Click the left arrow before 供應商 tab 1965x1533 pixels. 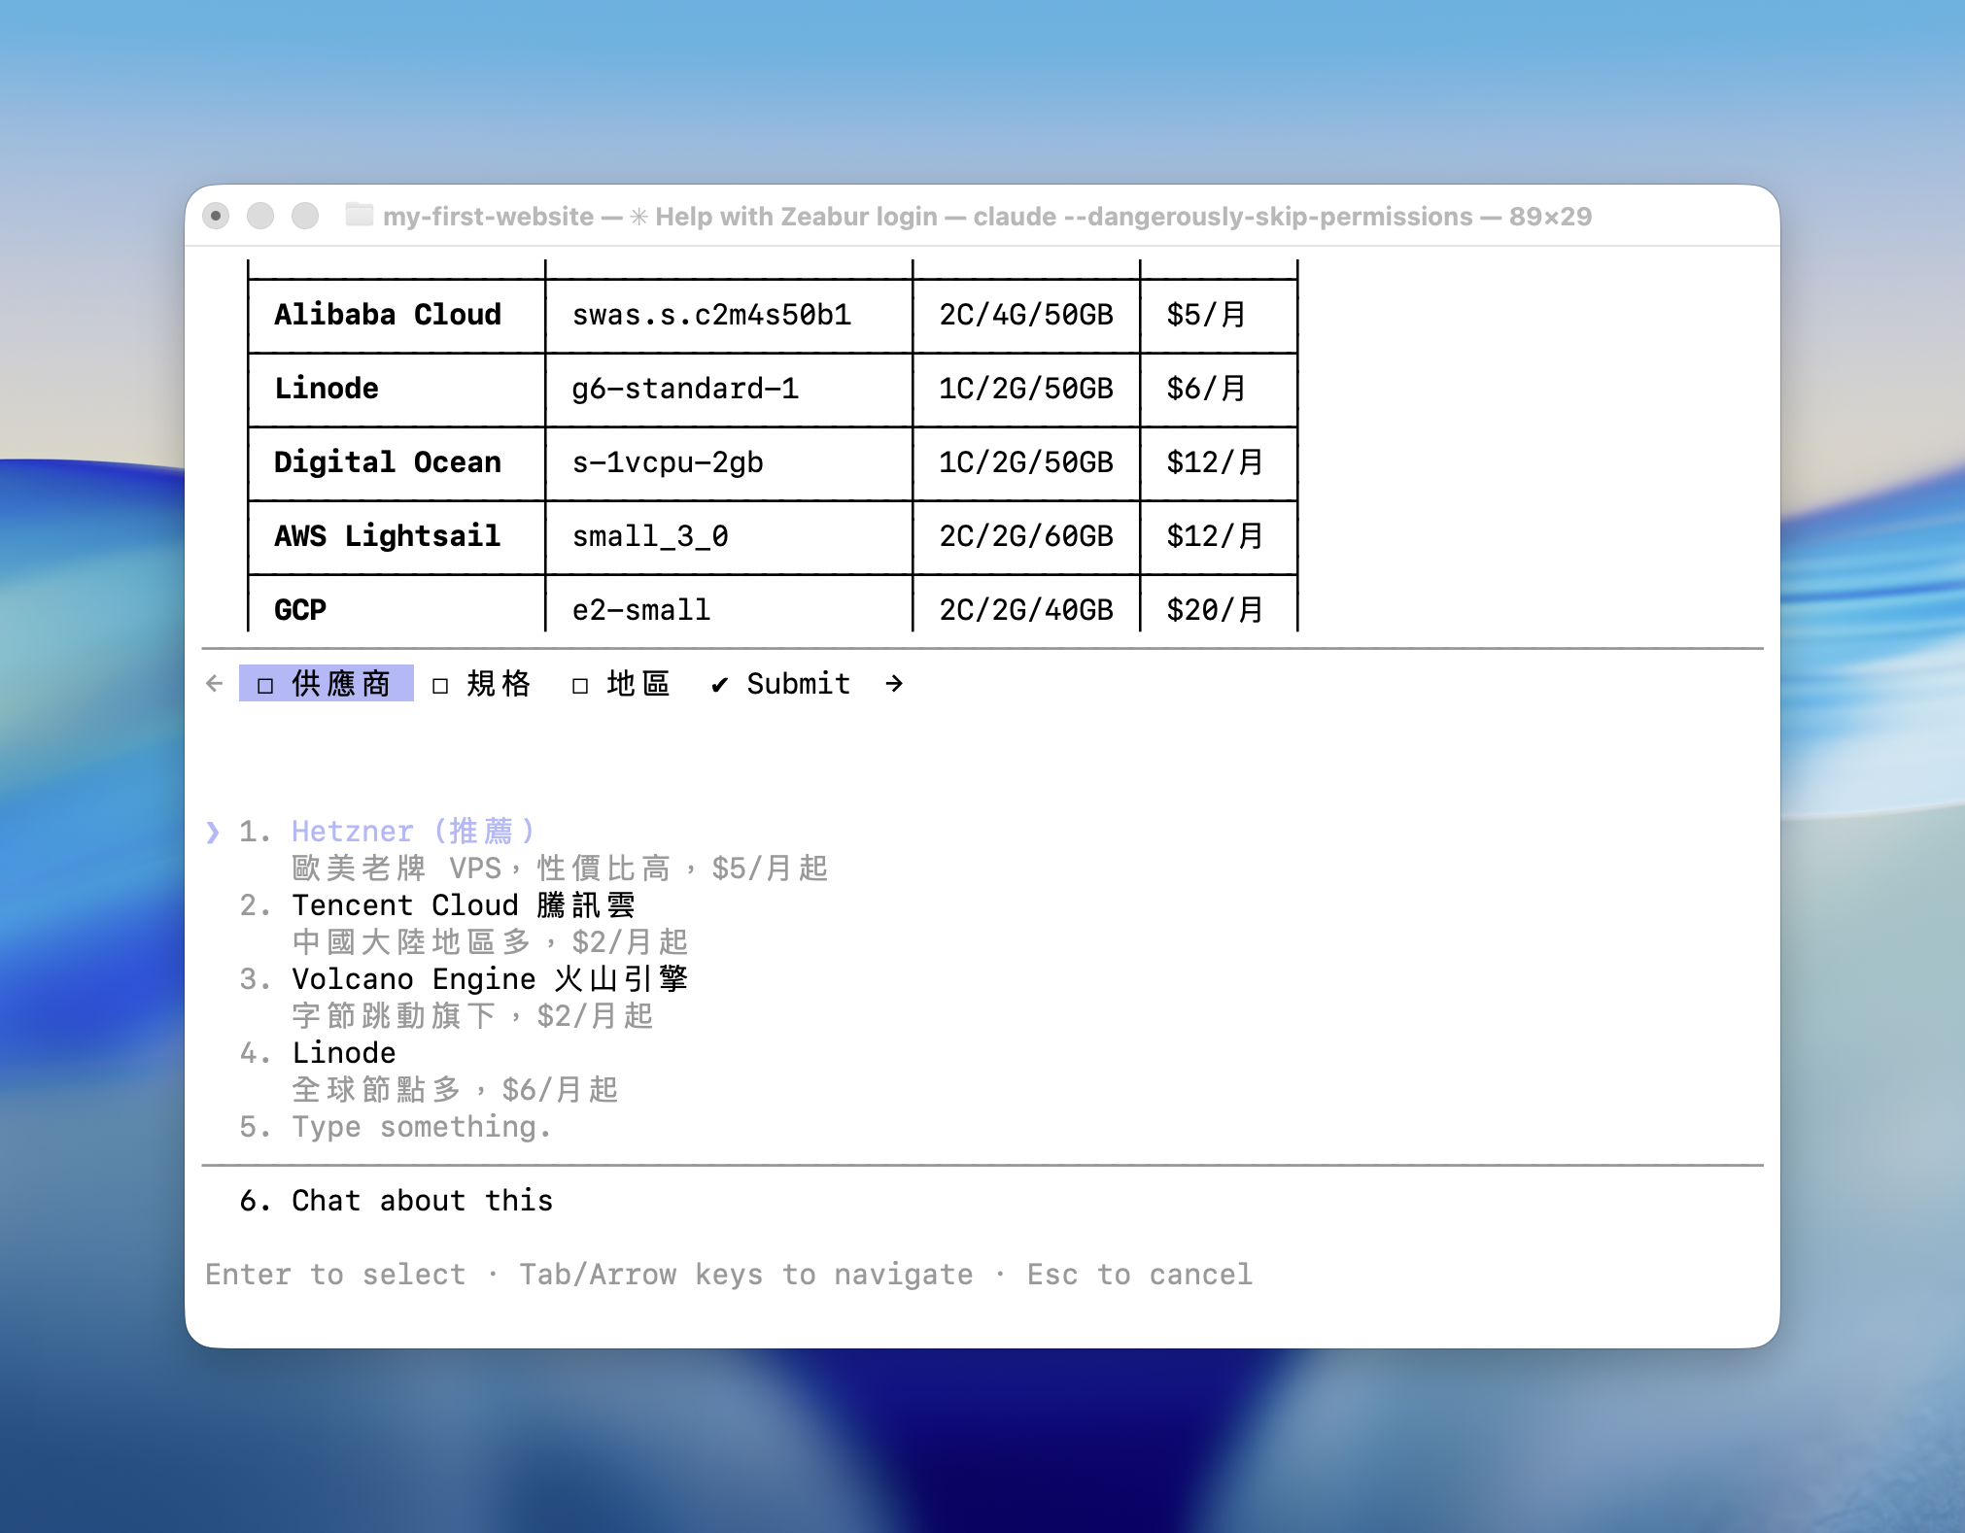(x=215, y=683)
